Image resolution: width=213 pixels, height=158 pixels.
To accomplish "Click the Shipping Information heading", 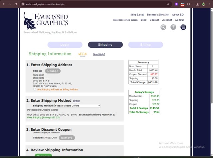I will pos(50,54).
